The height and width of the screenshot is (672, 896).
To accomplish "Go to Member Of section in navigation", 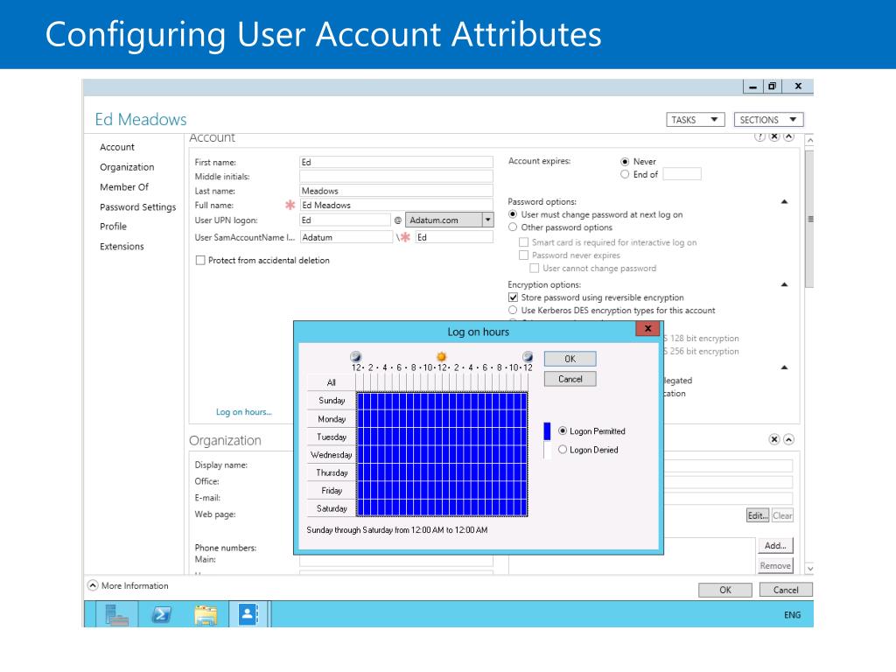I will [124, 187].
